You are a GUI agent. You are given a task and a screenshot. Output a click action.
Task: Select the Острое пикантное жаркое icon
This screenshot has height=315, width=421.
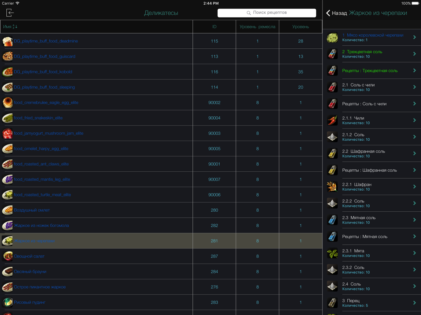(8, 287)
